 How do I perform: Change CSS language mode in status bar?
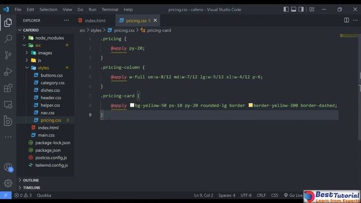[x=275, y=195]
